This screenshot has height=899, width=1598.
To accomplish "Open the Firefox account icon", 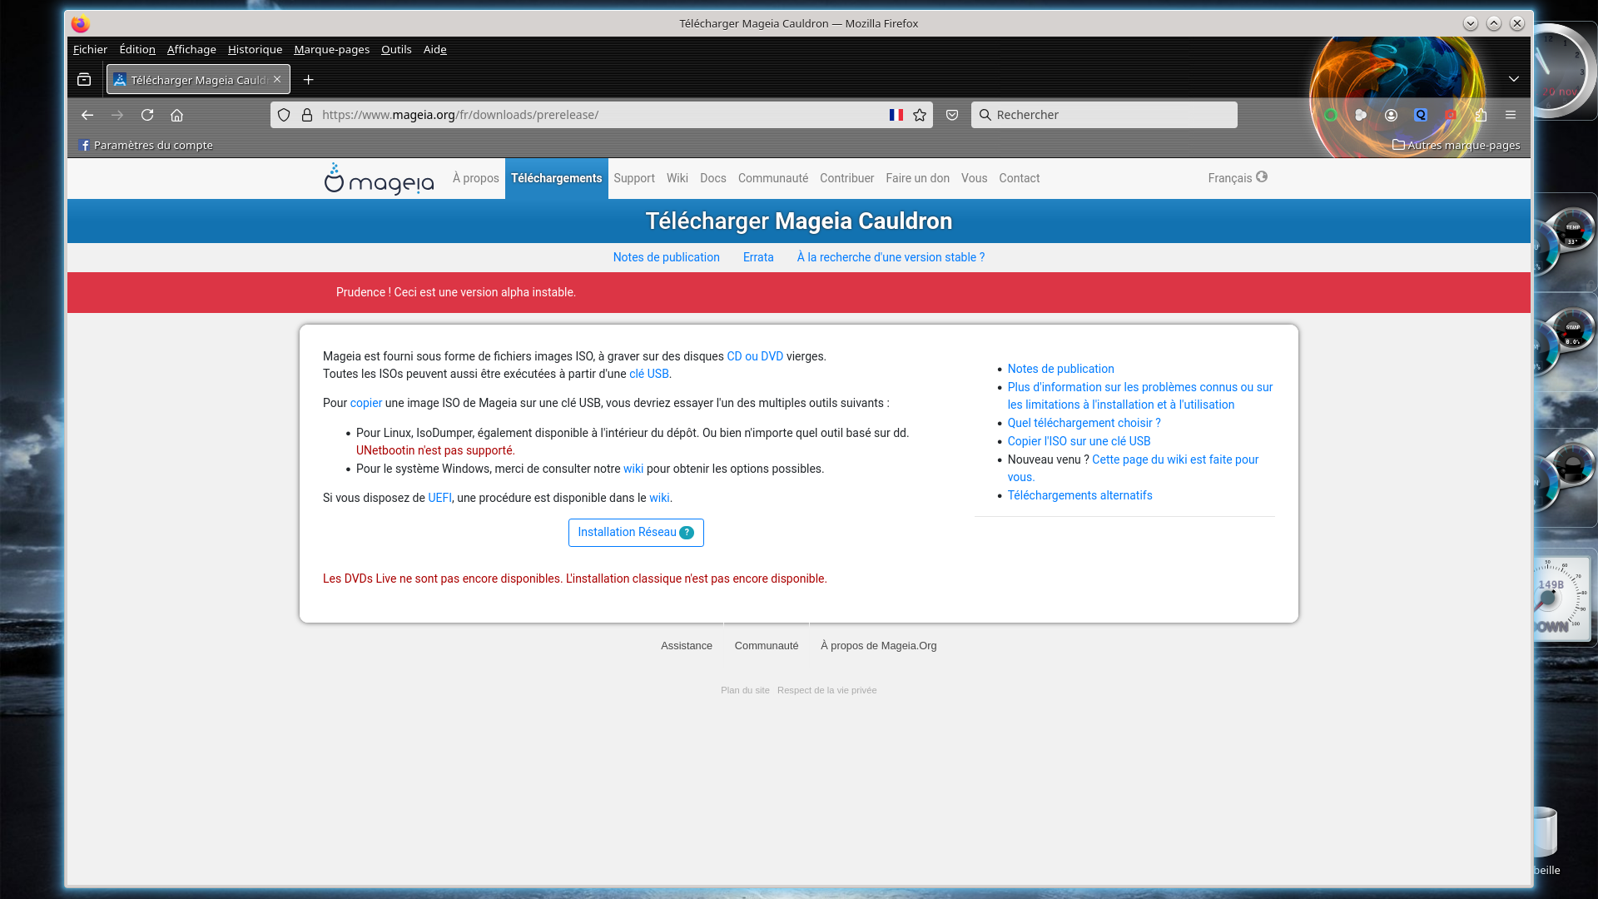I will 1391,115.
